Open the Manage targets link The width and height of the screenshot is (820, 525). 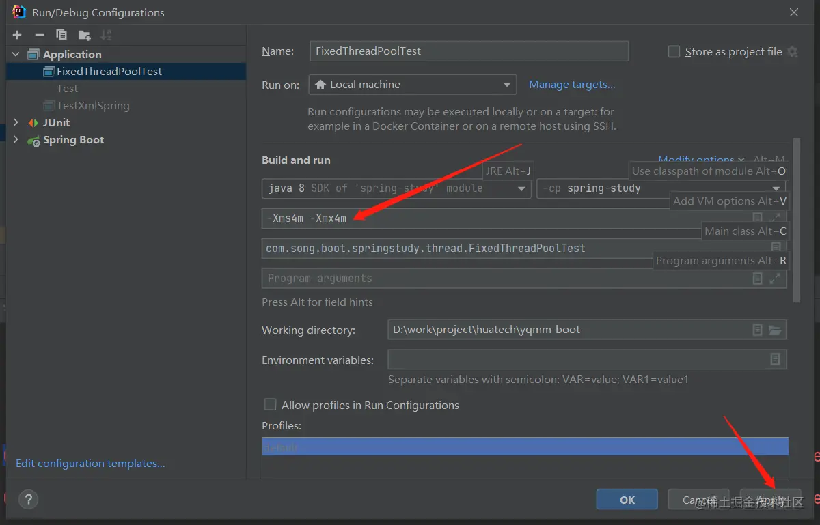(x=572, y=85)
